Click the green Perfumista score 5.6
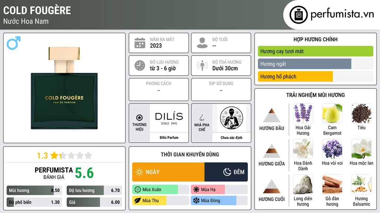The height and width of the screenshot is (213, 380). [84, 173]
